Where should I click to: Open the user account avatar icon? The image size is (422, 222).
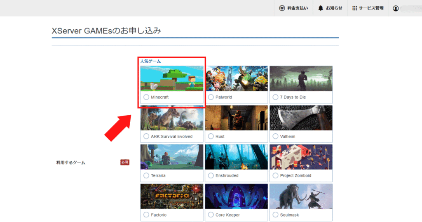(395, 8)
